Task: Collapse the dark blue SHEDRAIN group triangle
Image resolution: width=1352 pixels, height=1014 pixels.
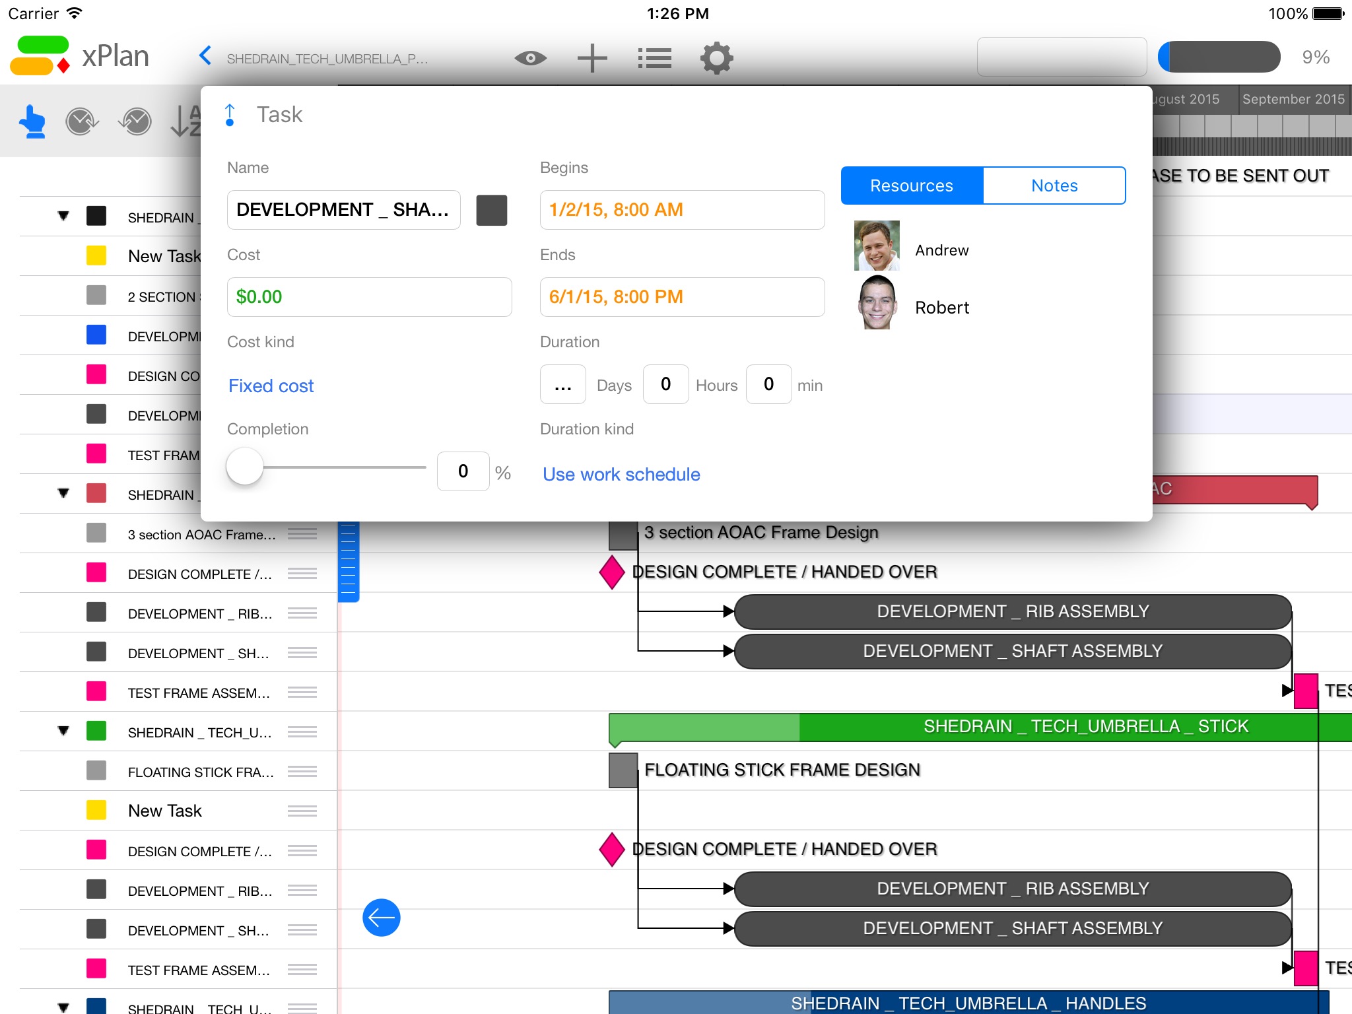Action: (63, 1007)
